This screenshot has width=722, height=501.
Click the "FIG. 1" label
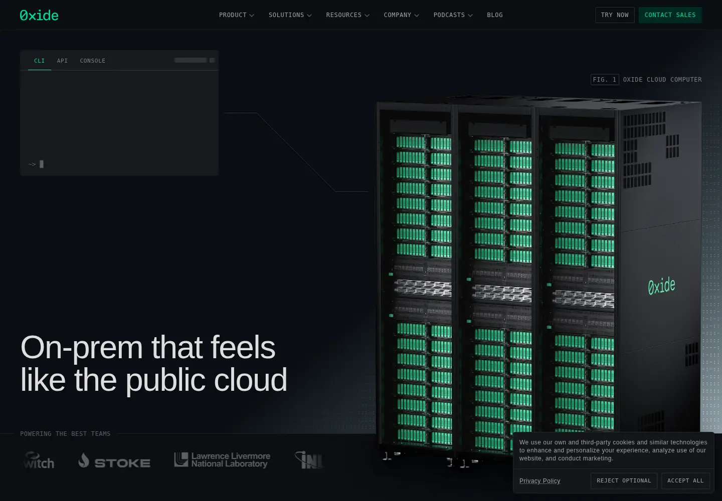click(x=605, y=80)
